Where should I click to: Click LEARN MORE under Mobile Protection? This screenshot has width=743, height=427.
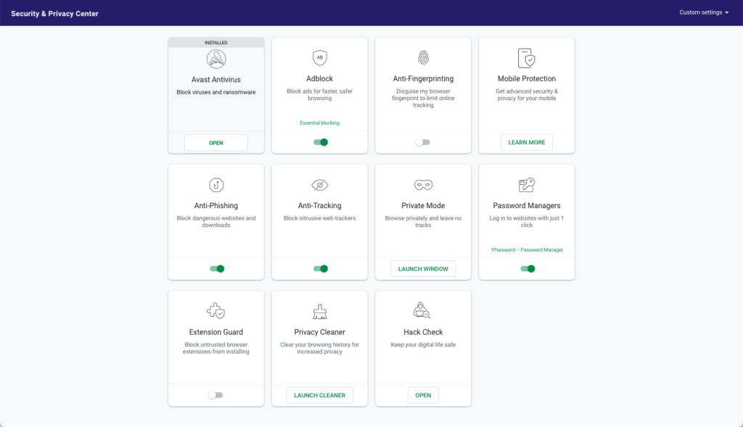point(527,142)
